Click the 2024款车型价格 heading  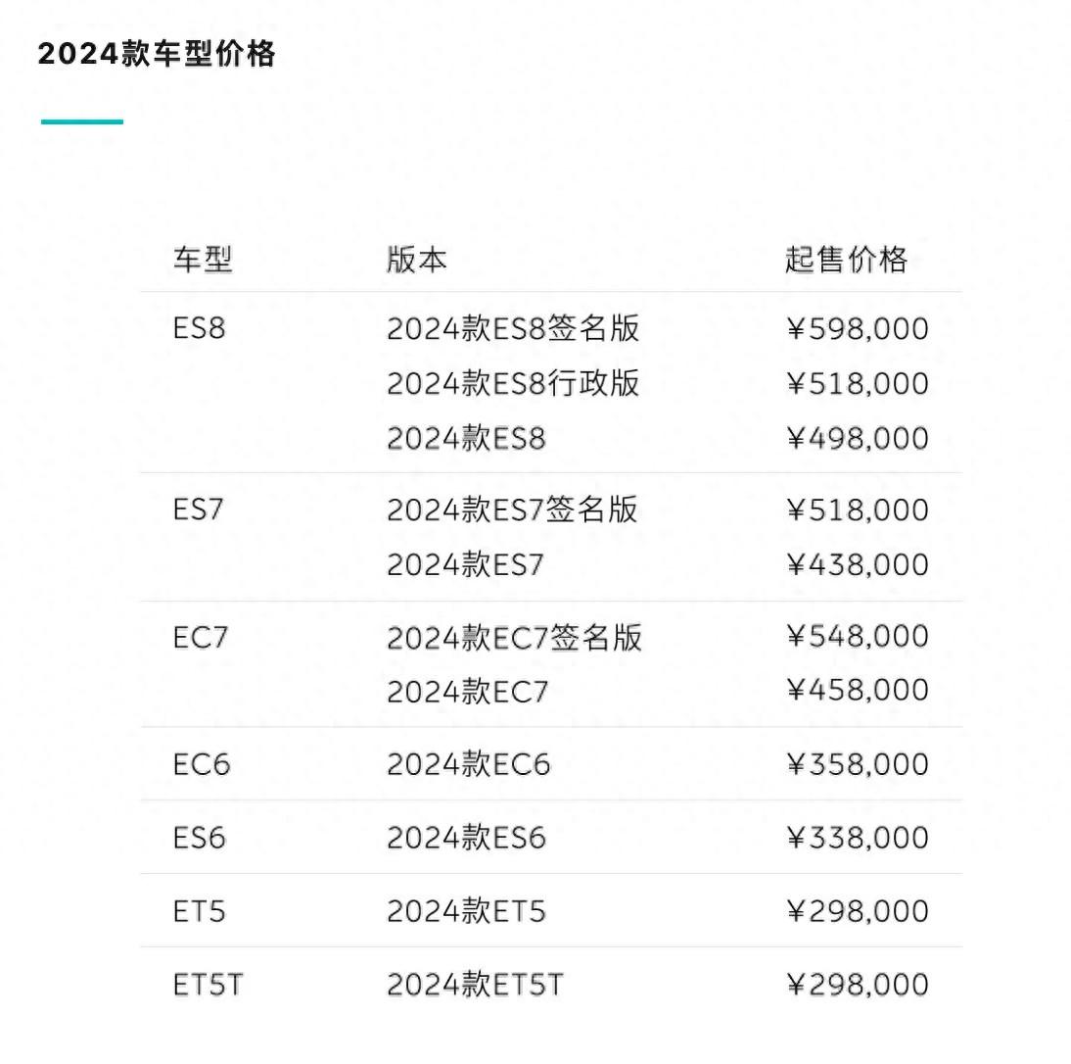tap(157, 54)
